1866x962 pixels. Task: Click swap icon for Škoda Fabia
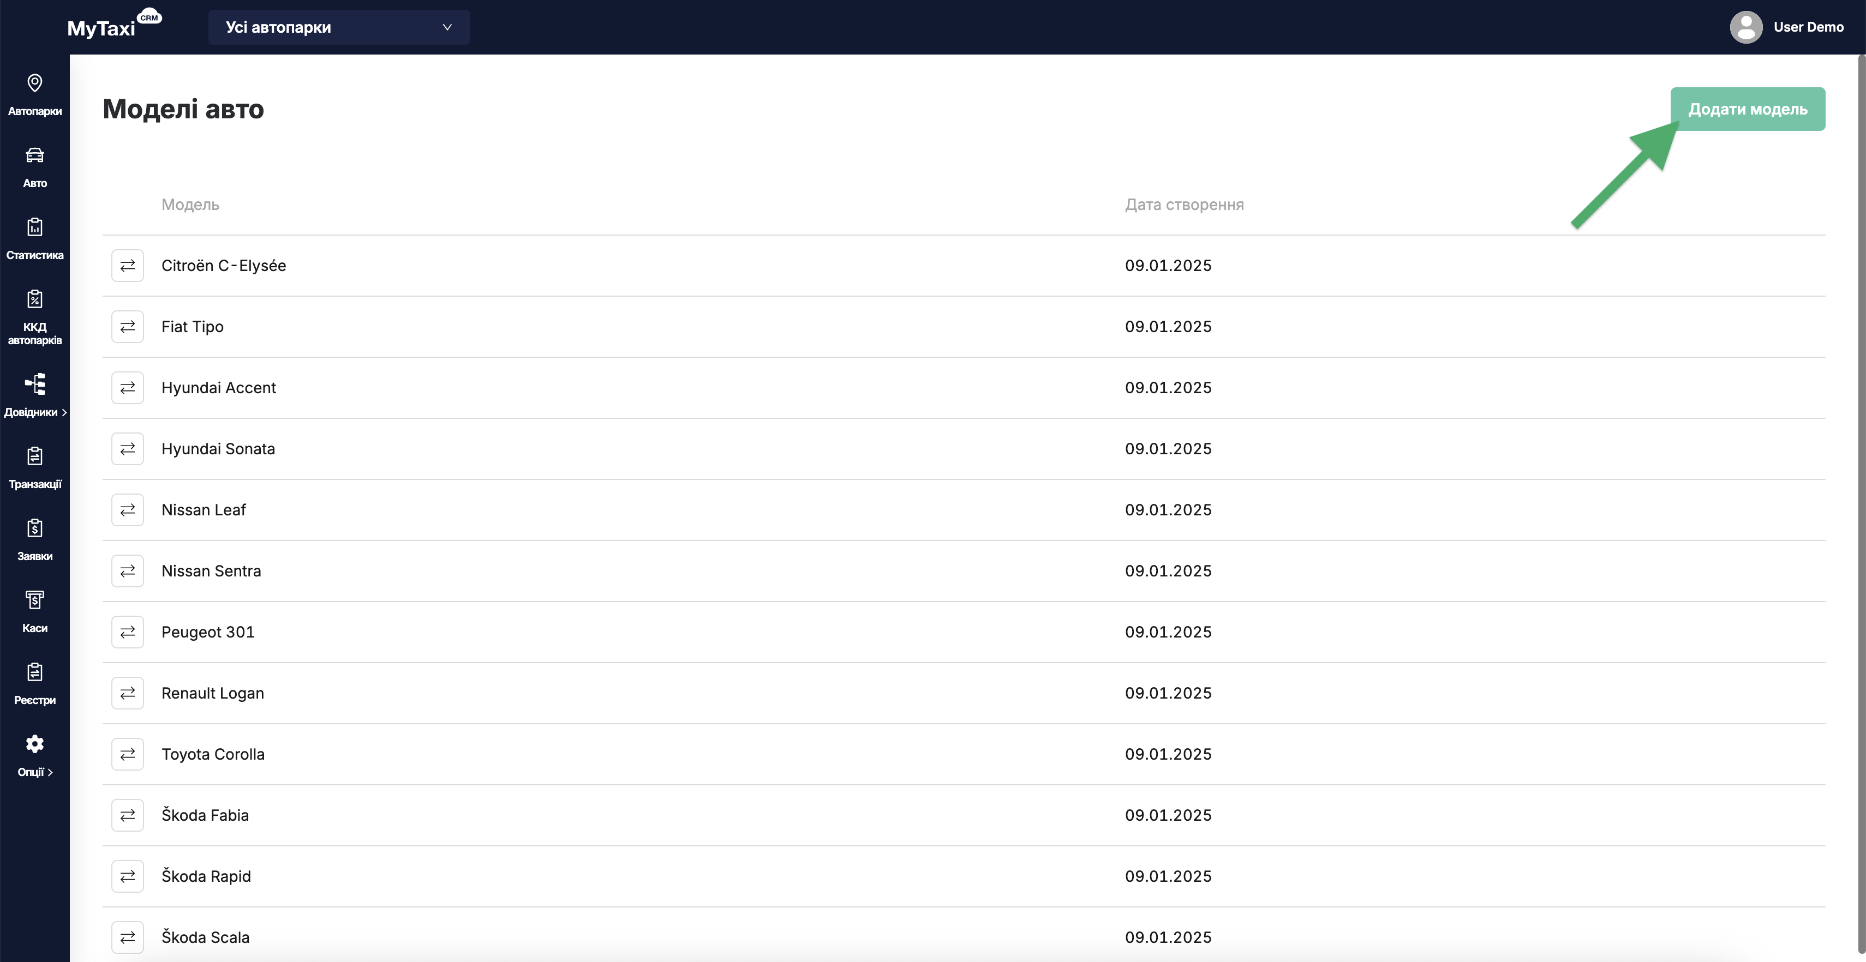click(x=128, y=815)
